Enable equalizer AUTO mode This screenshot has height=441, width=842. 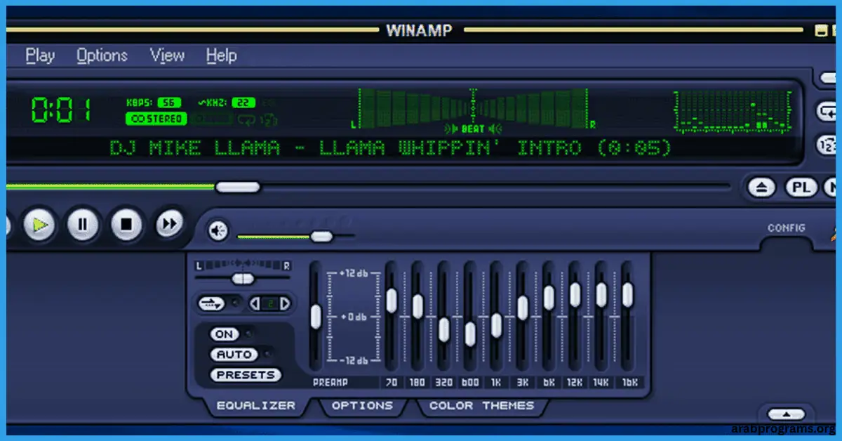click(234, 355)
